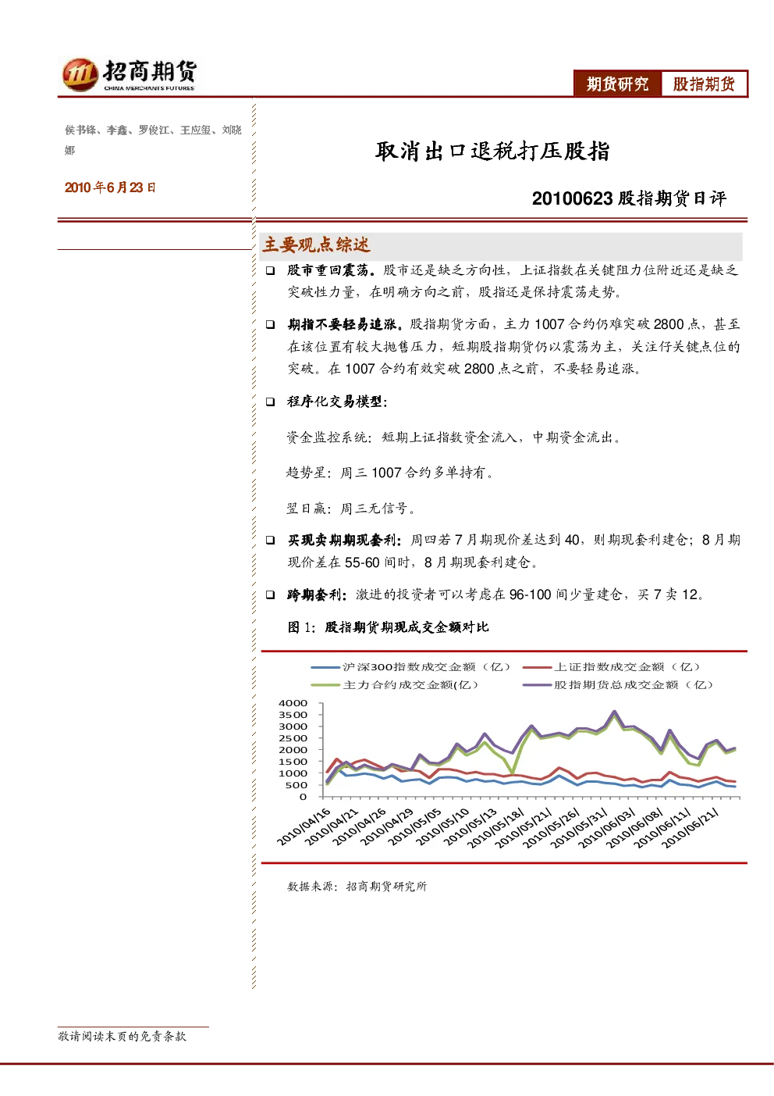Click the x-axis date 2010/05/05

pos(415,826)
